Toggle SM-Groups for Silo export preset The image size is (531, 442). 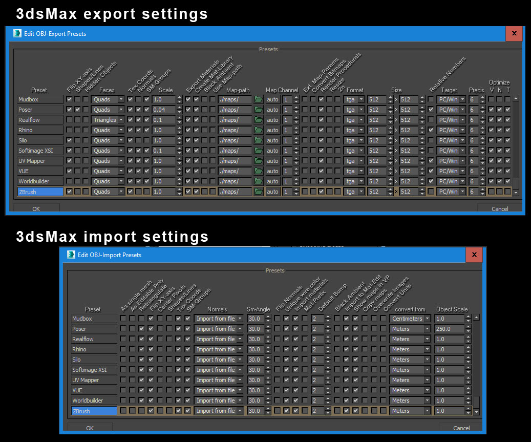click(146, 140)
